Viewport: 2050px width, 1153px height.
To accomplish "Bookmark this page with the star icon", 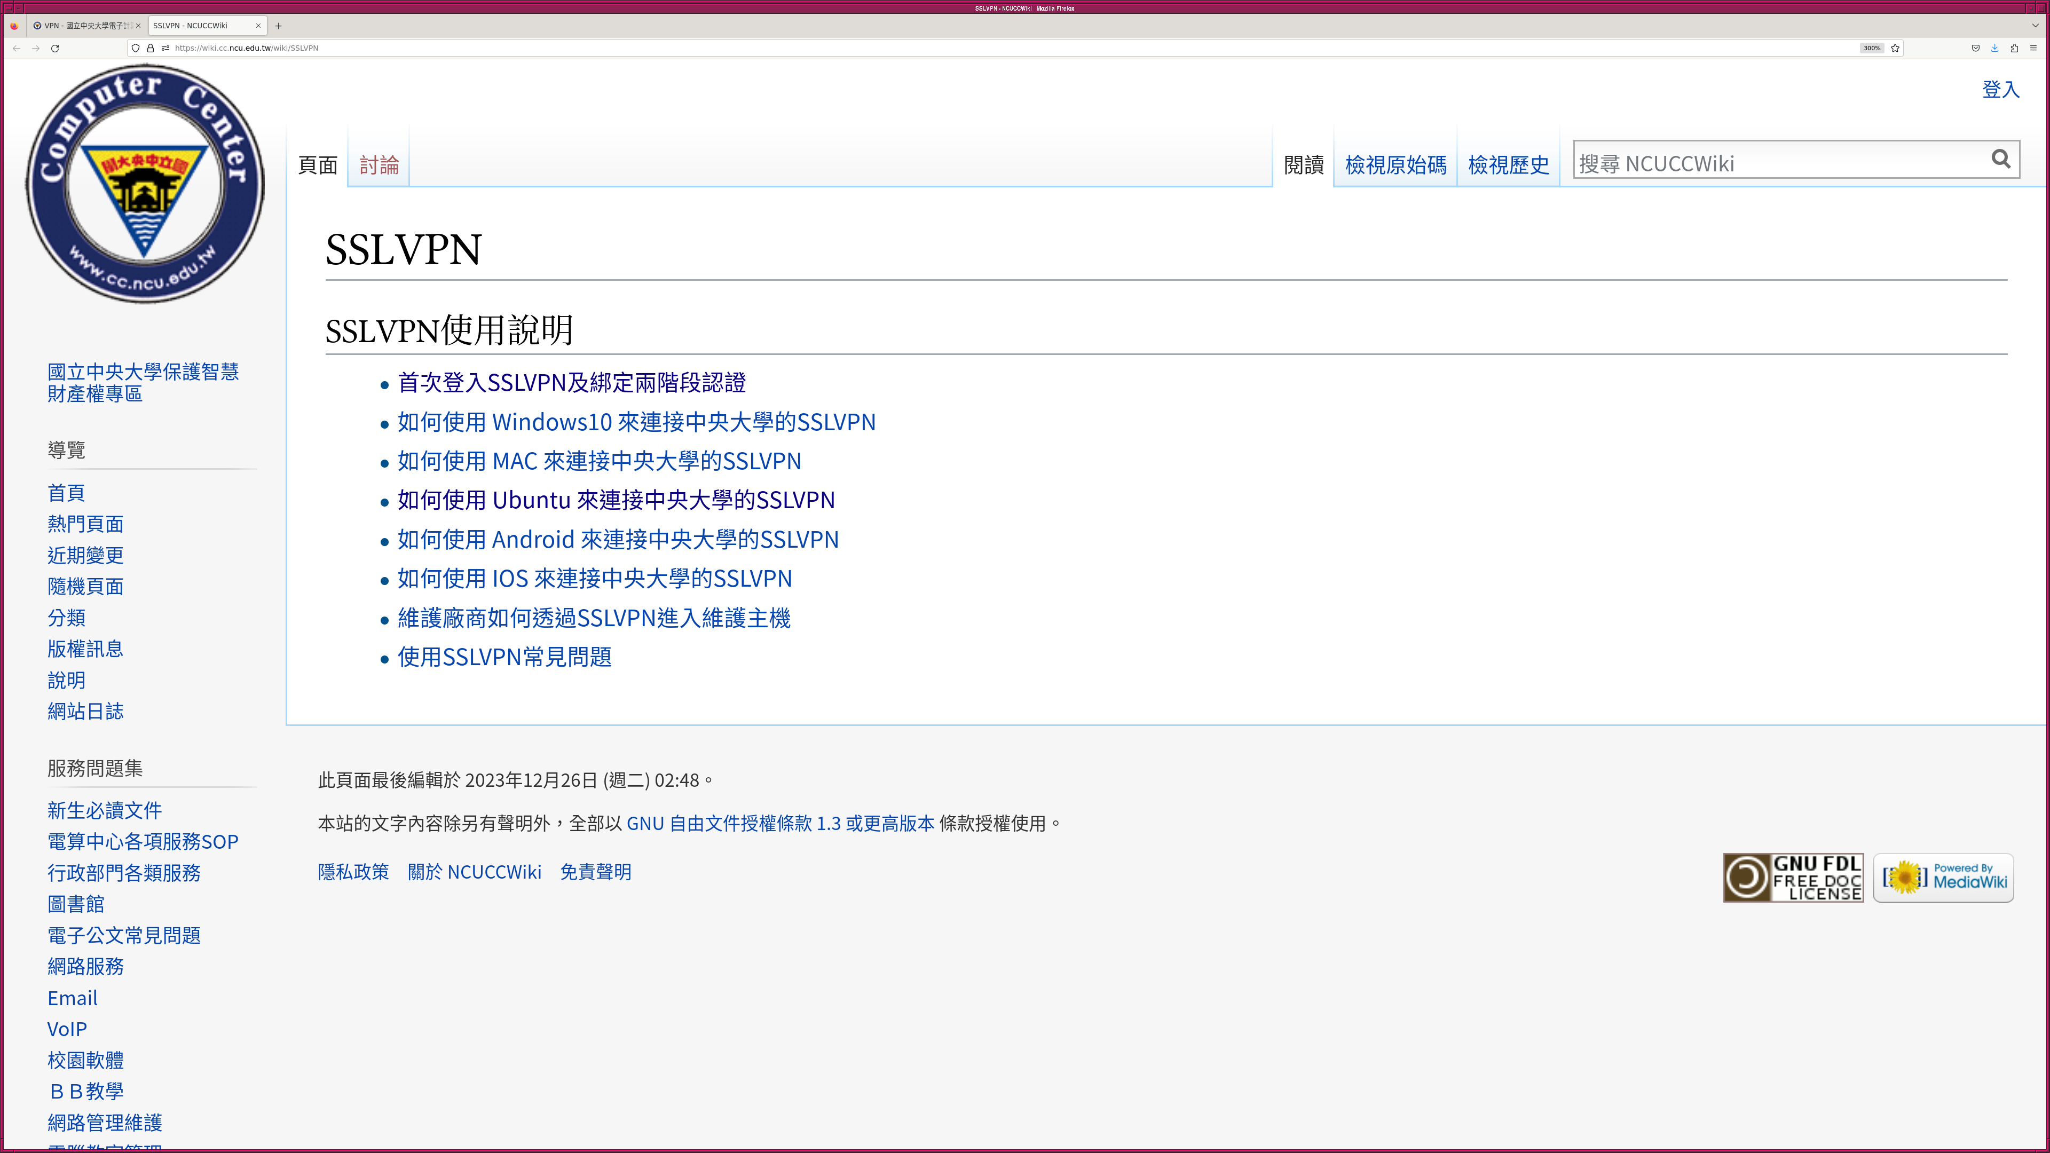I will 1895,48.
